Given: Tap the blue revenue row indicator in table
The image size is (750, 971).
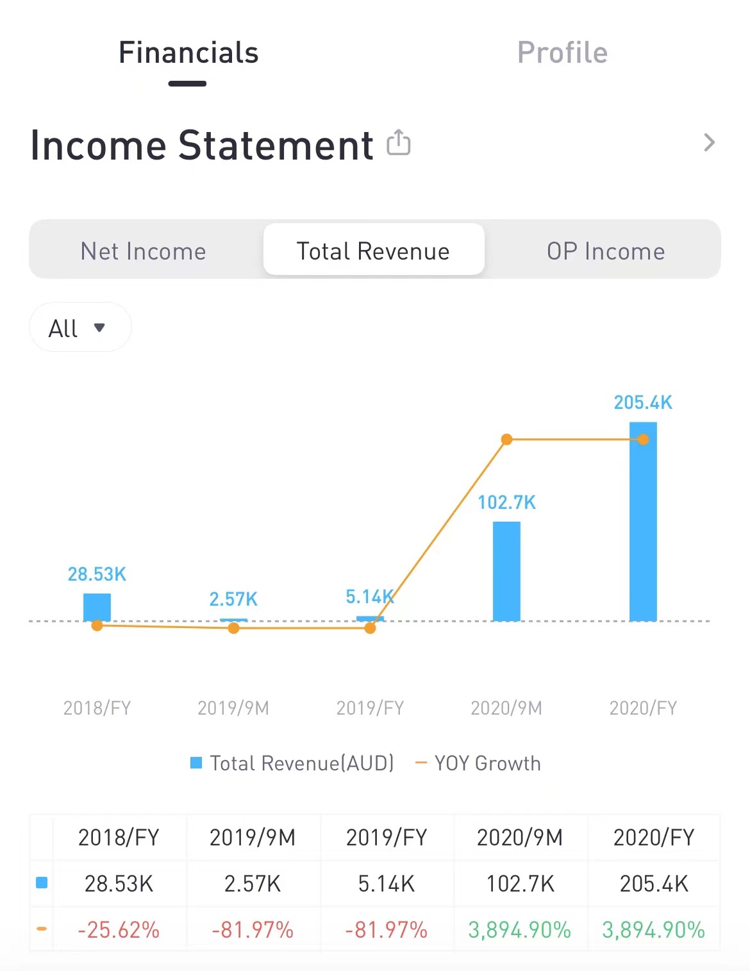Looking at the screenshot, I should [x=42, y=883].
